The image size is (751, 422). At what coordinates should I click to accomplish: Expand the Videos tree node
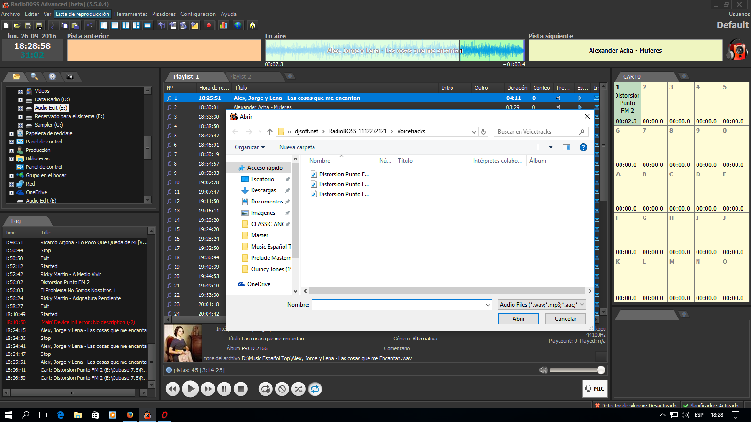(20, 91)
